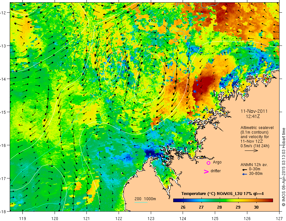
Task: Click the '200 1000m' bathymetry label
Action: tap(145, 199)
